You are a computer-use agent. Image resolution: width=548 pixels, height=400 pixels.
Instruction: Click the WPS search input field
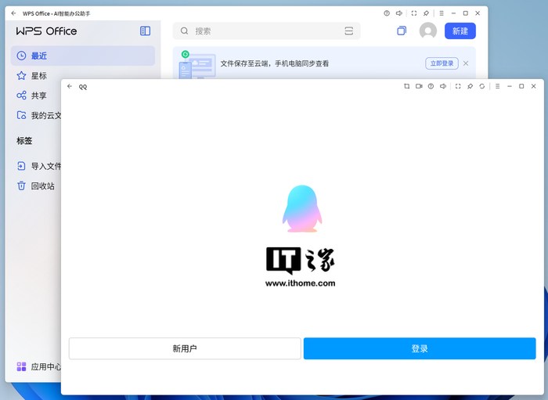pyautogui.click(x=258, y=31)
